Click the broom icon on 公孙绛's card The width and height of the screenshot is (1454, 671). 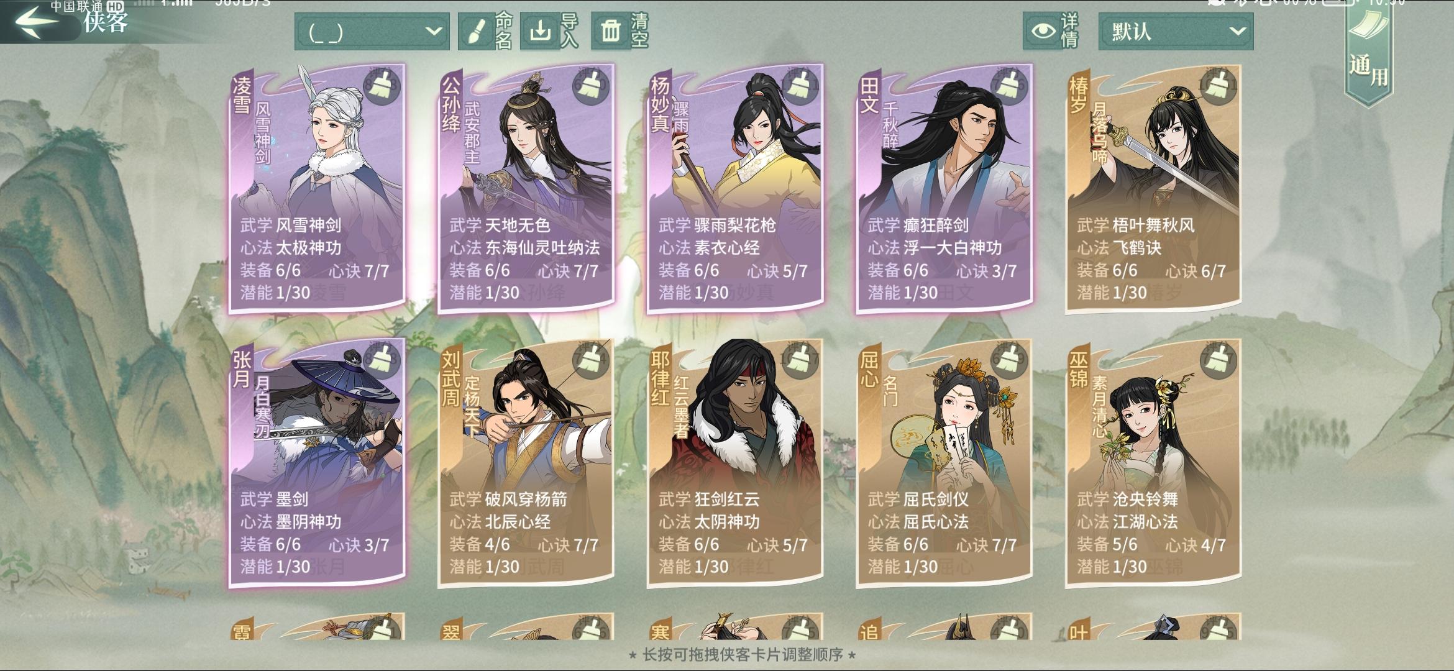[x=592, y=86]
